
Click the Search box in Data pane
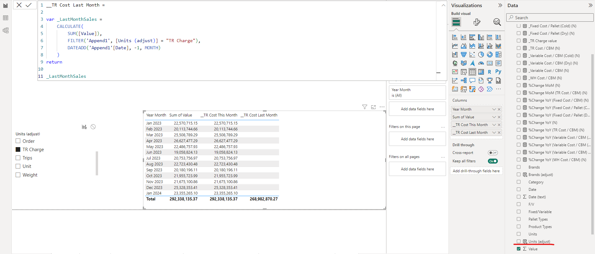[x=550, y=18]
